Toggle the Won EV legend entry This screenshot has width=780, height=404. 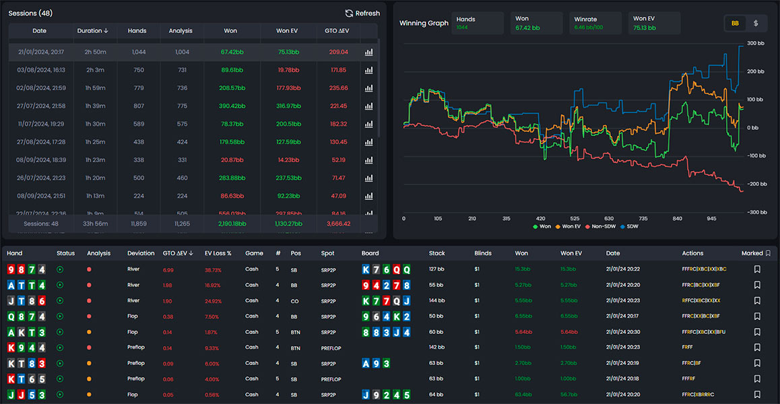click(x=571, y=226)
